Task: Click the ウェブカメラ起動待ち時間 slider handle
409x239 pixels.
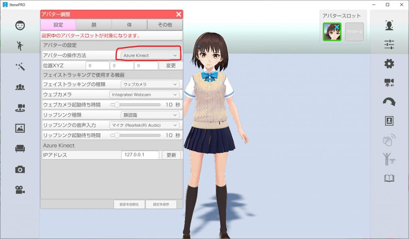Action: 117,105
